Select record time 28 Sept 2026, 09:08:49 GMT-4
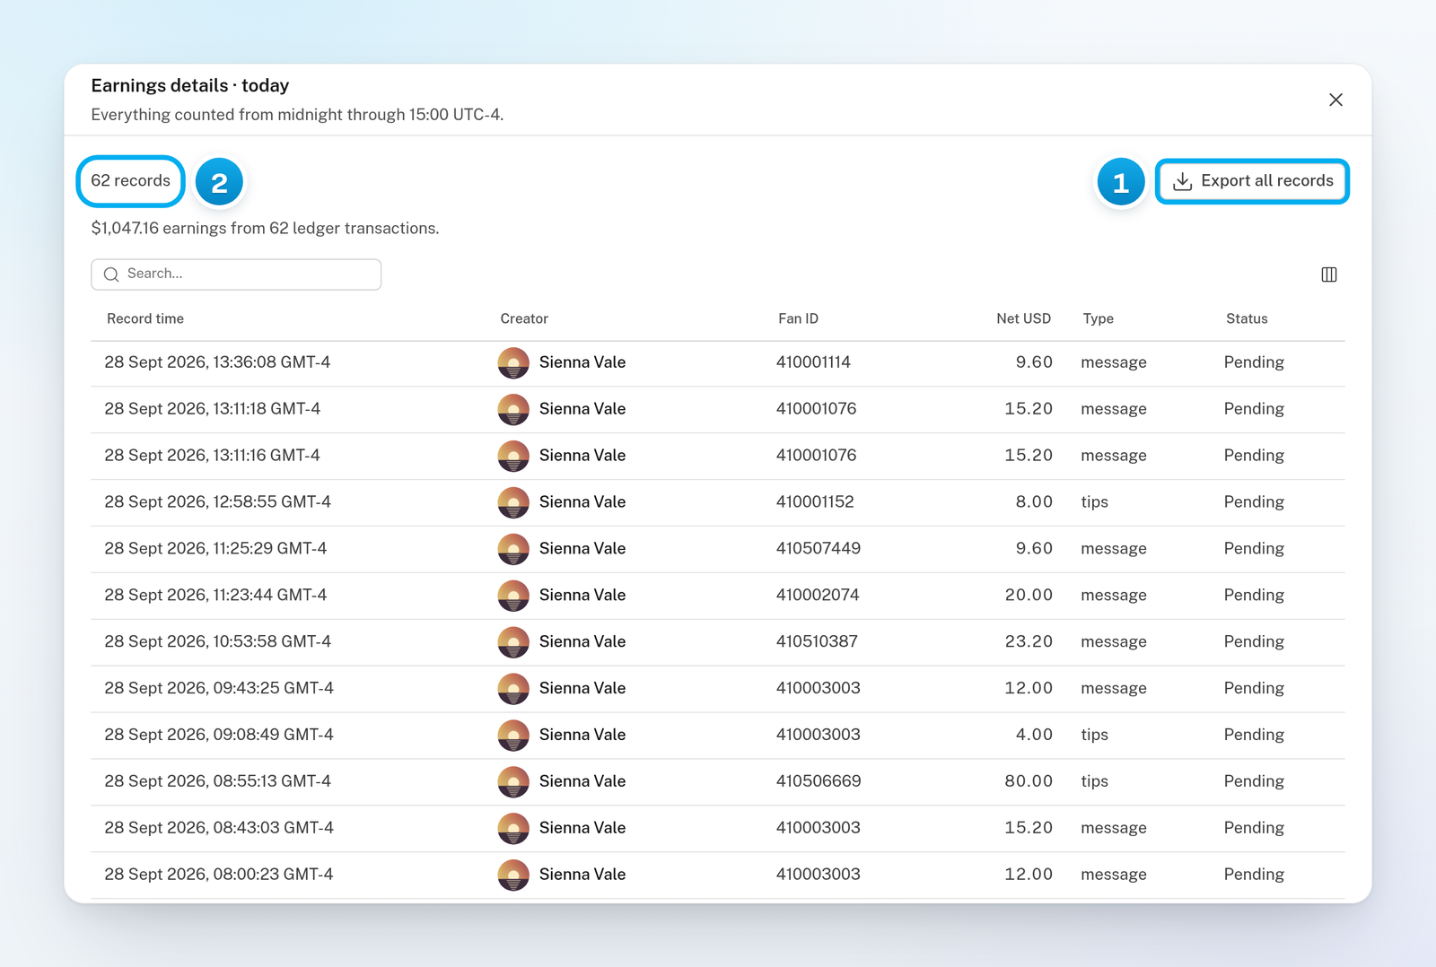The image size is (1436, 967). pos(219,735)
